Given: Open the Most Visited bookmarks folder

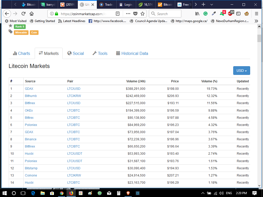Looking at the screenshot, I should tap(16, 21).
